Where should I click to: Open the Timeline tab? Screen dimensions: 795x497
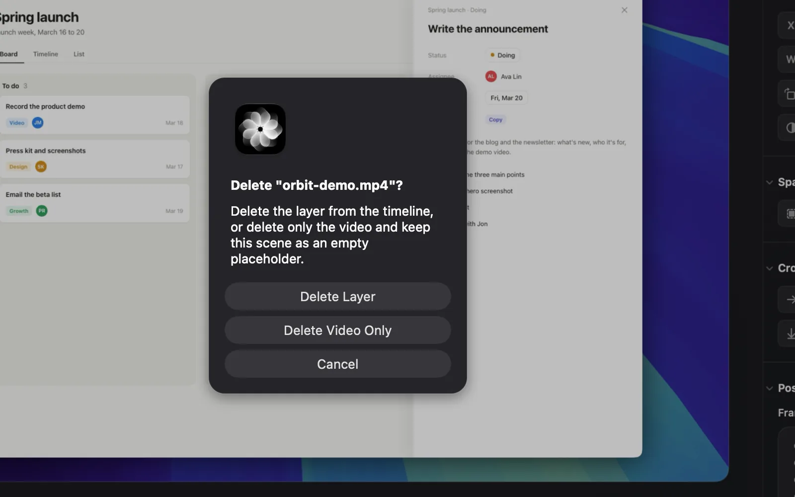pyautogui.click(x=46, y=54)
